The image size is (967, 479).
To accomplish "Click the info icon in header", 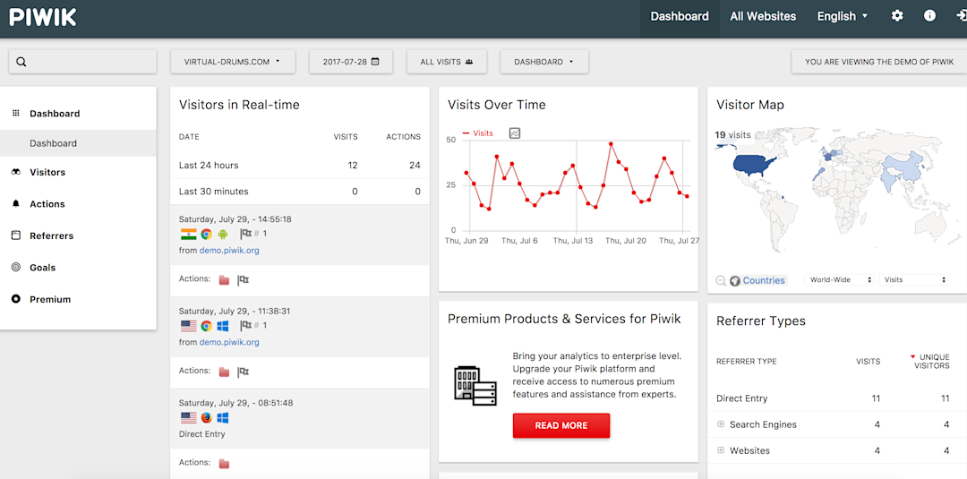I will coord(929,16).
